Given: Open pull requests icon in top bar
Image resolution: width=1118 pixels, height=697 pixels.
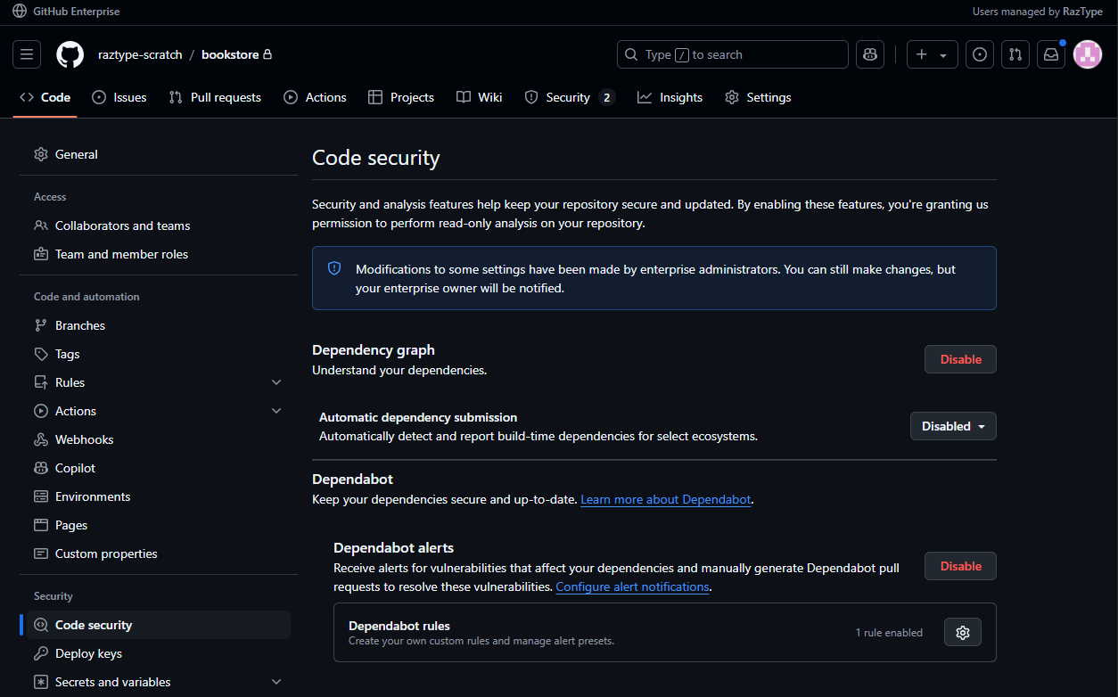Looking at the screenshot, I should click(x=1015, y=54).
